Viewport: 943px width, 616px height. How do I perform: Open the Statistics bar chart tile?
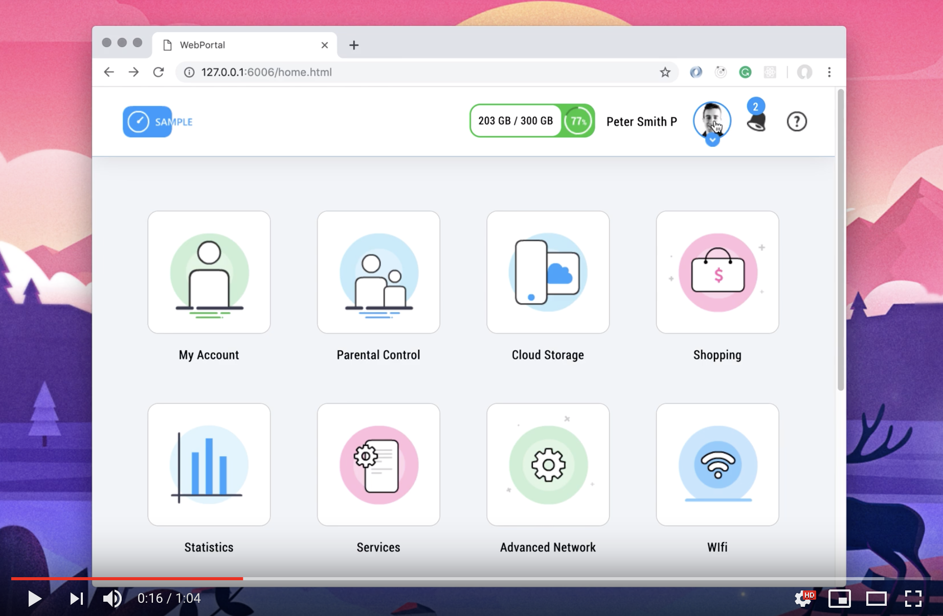209,465
